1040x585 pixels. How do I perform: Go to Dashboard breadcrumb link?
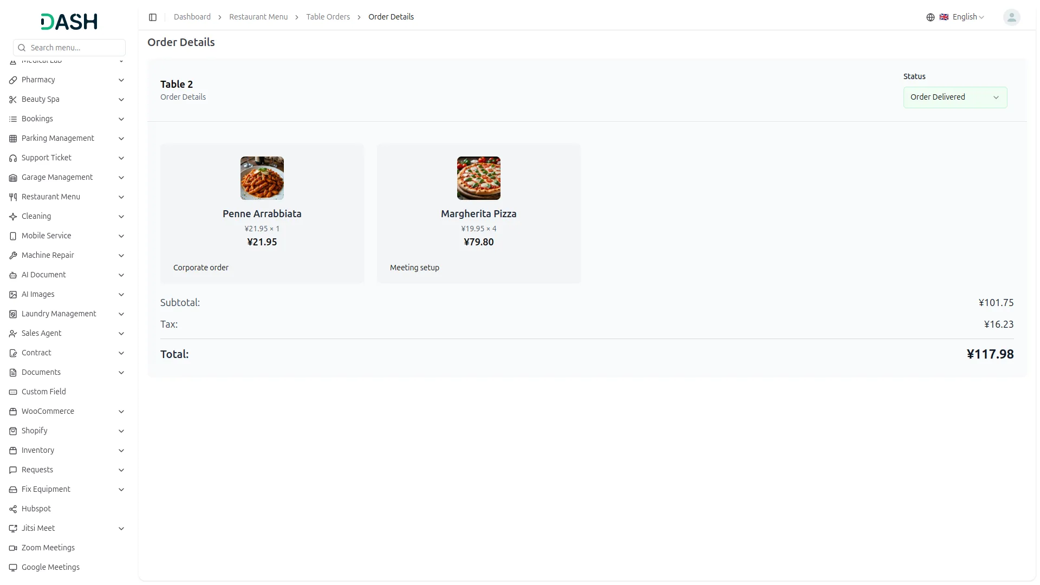pos(192,17)
